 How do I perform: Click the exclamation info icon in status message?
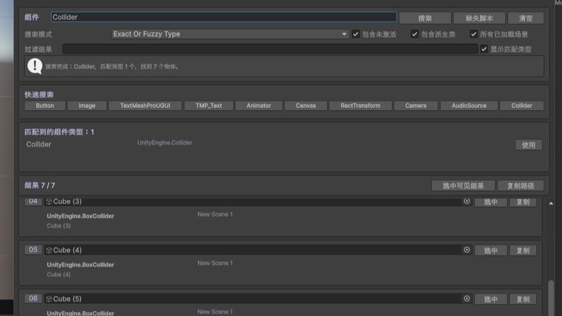coord(35,66)
